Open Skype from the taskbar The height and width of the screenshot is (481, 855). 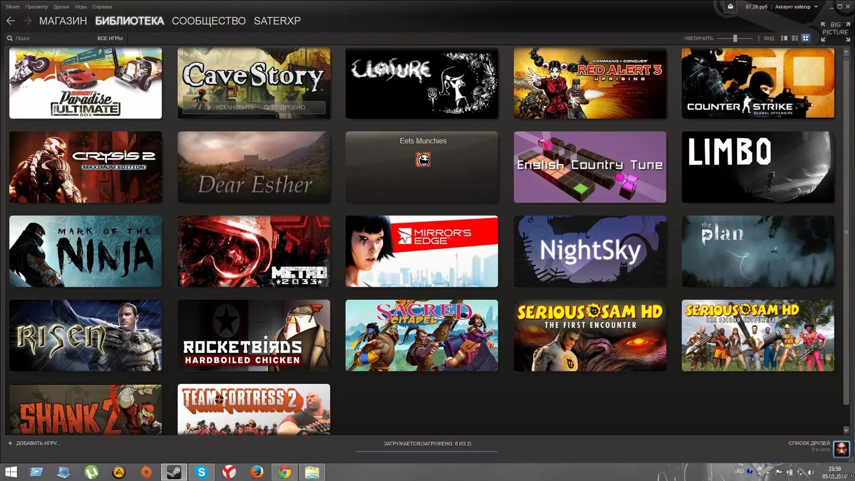(201, 472)
